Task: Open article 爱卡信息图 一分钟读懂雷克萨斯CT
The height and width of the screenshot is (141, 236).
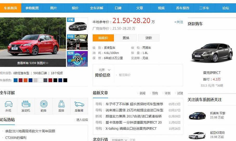Action: (x=134, y=123)
